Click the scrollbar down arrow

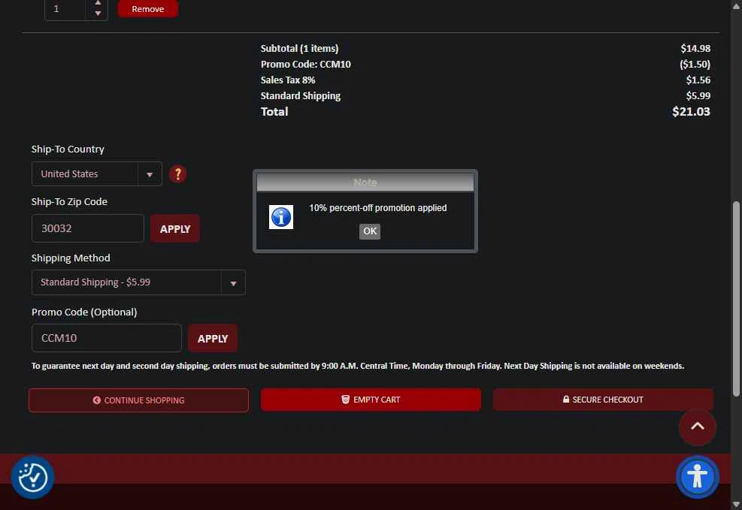(736, 504)
